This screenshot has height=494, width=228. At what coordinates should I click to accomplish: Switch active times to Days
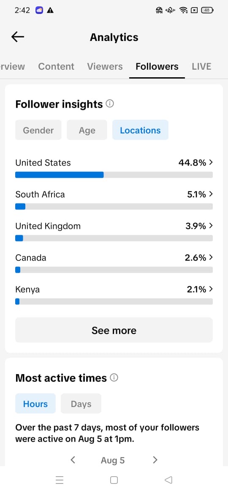coord(81,404)
